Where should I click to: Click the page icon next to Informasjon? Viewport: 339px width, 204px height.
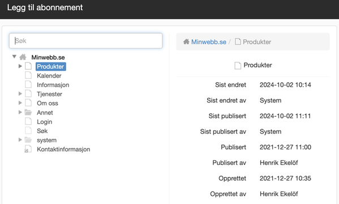click(28, 84)
